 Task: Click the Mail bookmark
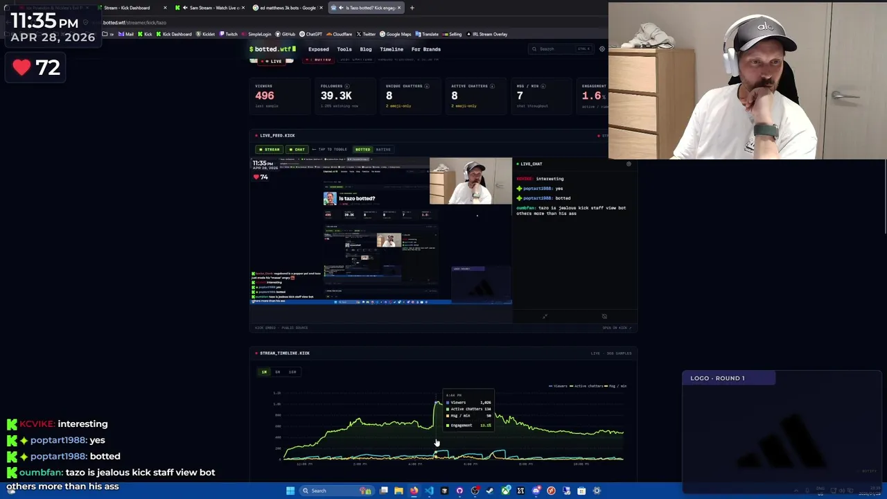(125, 34)
